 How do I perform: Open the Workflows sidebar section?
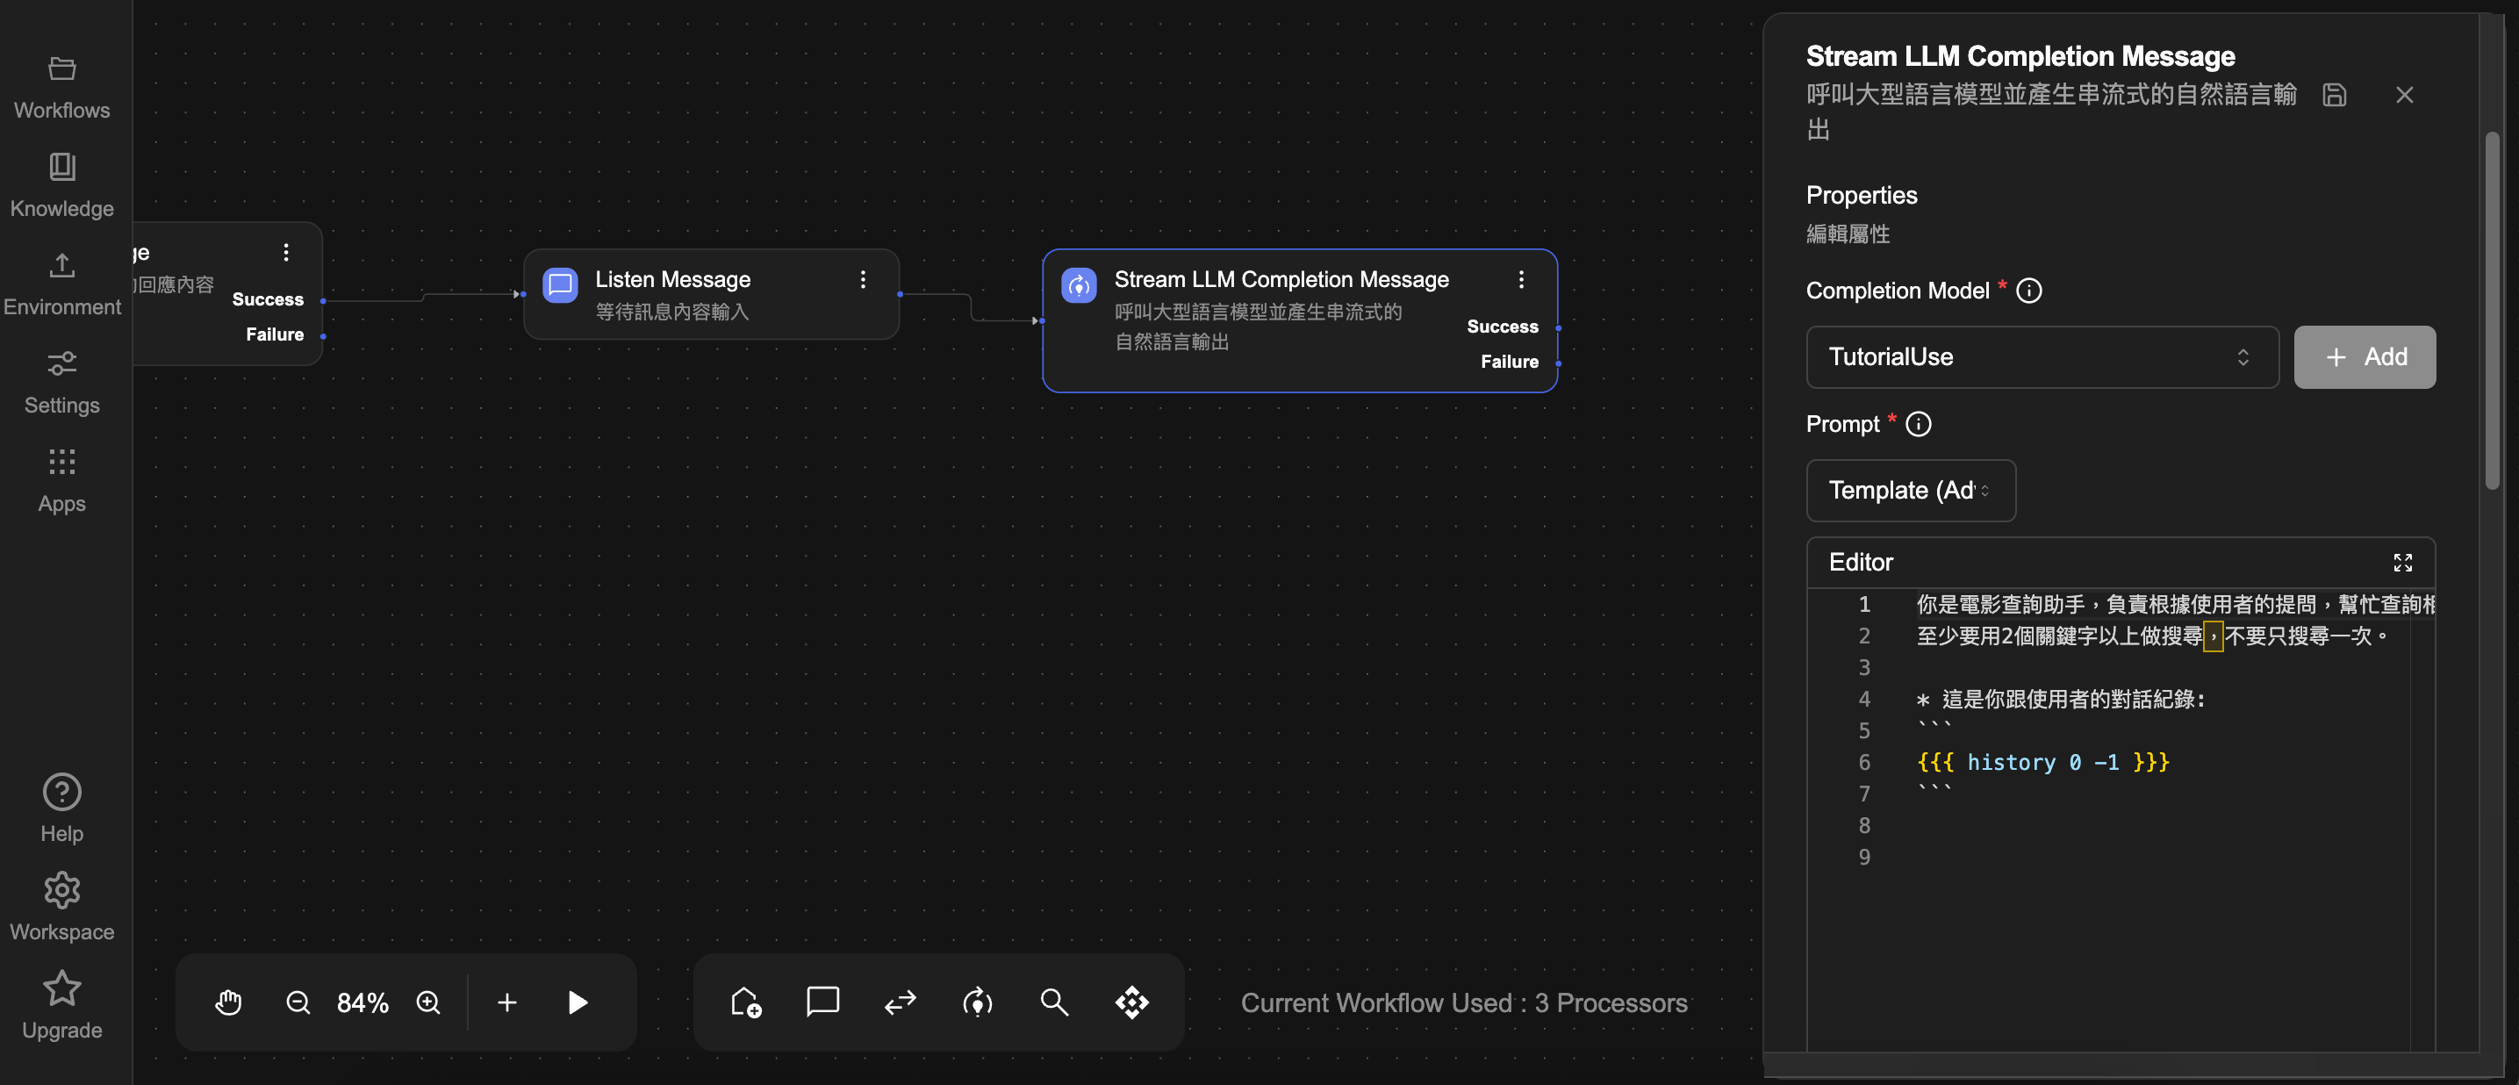coord(61,87)
